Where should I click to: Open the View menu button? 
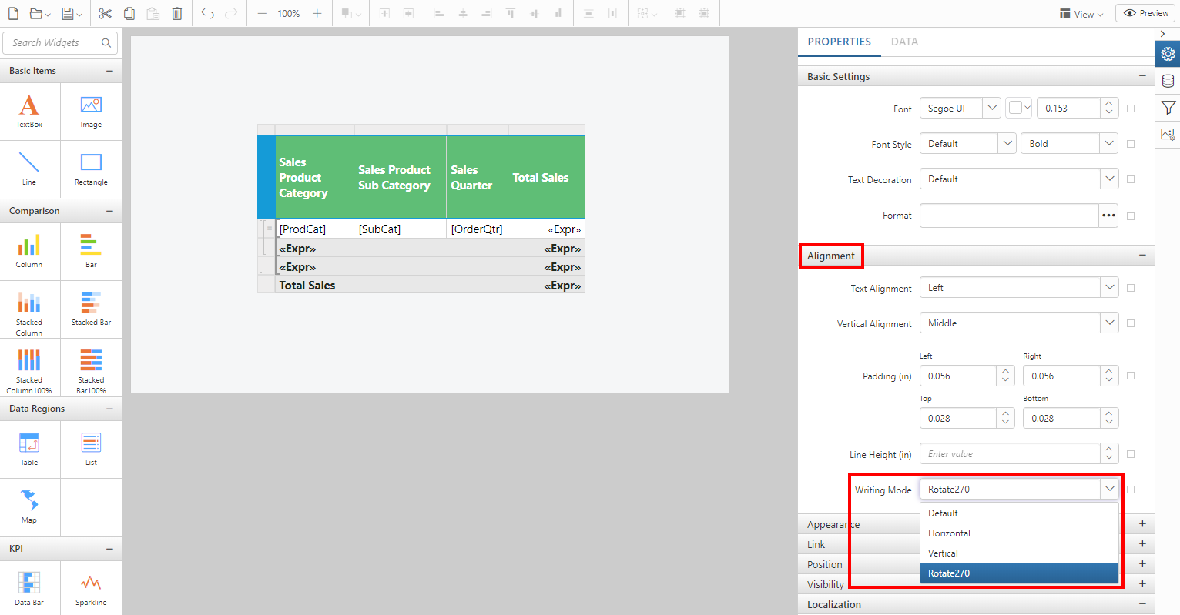tap(1081, 14)
